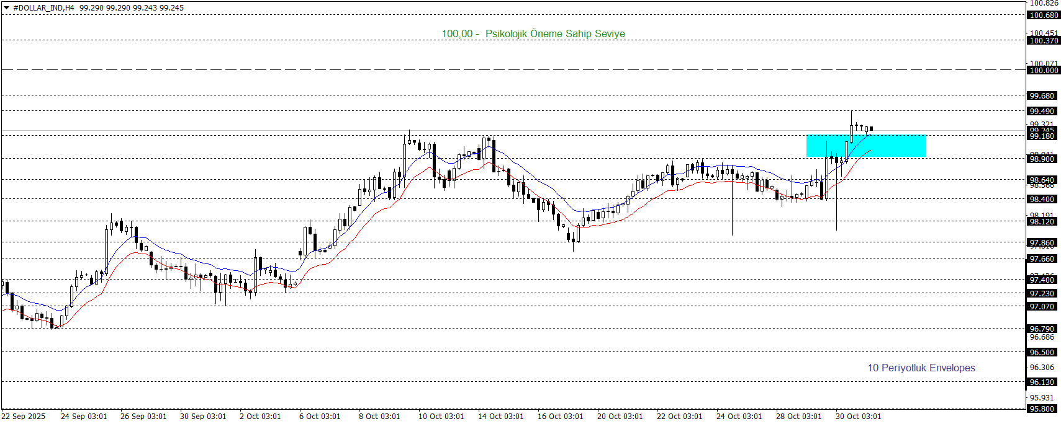Select the 96.500 price level tag
1061x424 pixels.
(1042, 353)
